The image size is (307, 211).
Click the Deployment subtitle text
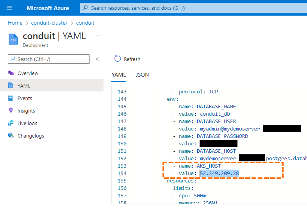coord(36,45)
